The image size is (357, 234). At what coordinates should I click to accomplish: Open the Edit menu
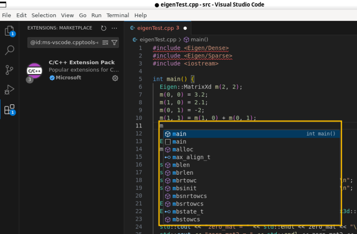(x=21, y=16)
